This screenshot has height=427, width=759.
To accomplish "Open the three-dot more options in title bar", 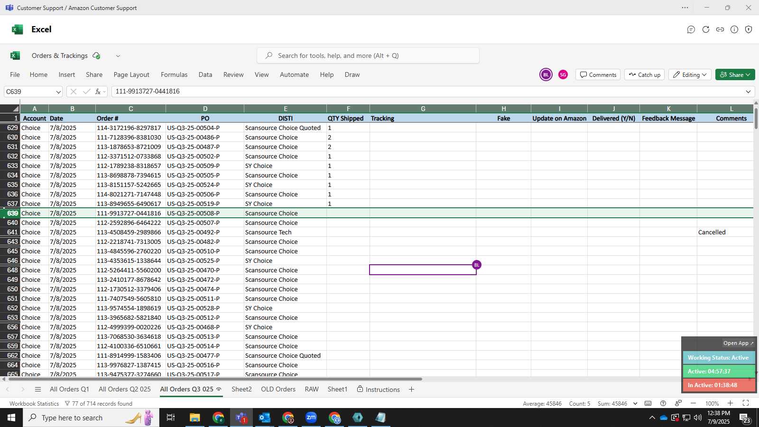I will pyautogui.click(x=685, y=8).
